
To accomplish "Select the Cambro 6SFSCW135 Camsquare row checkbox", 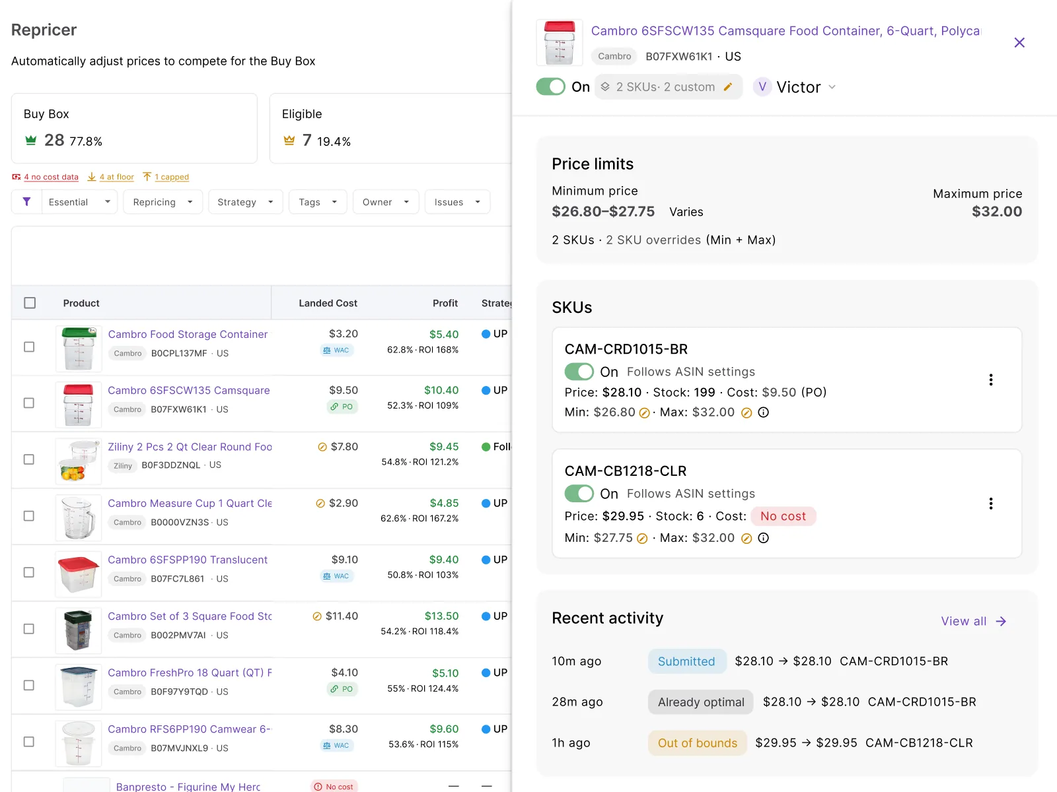I will [29, 403].
